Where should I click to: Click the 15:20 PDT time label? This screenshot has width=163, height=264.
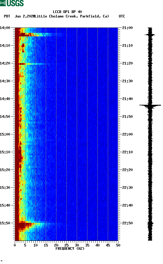(5, 170)
